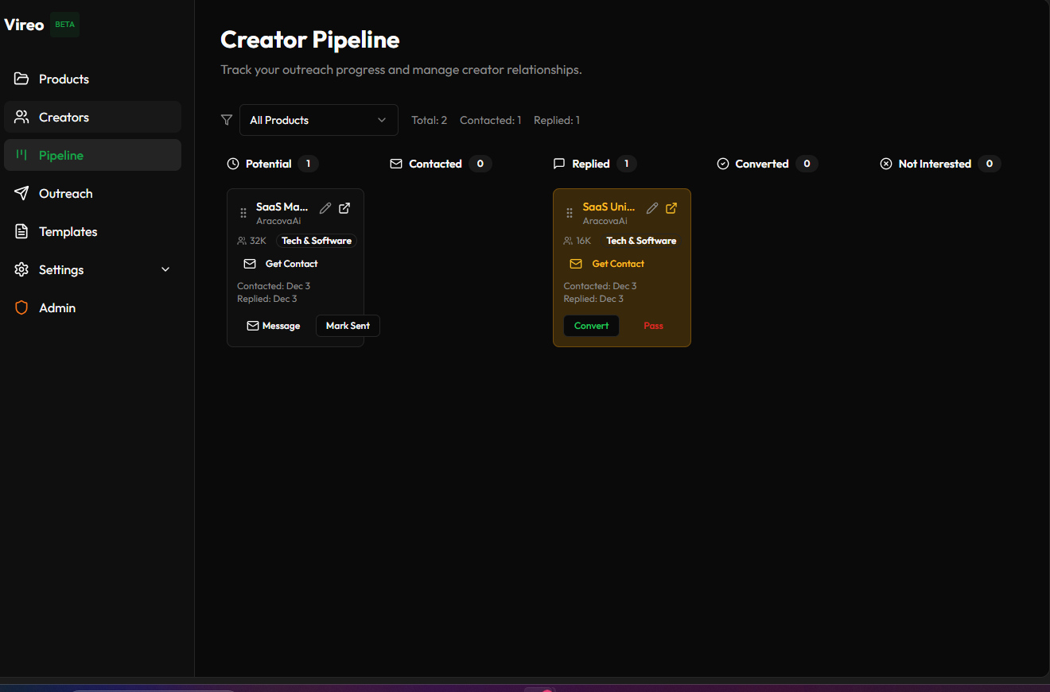
Task: Click Get Contact on 32K follower card
Action: [281, 264]
